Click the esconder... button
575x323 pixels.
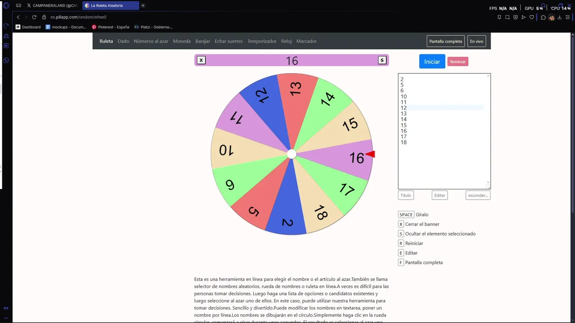click(478, 195)
